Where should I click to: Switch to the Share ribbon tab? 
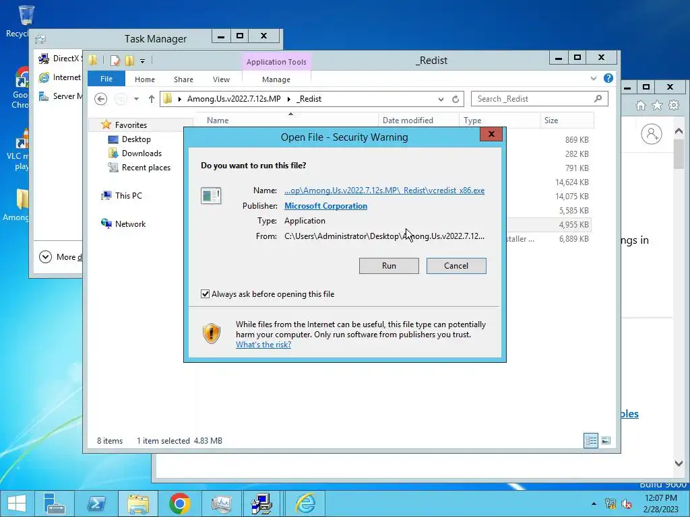click(x=183, y=79)
